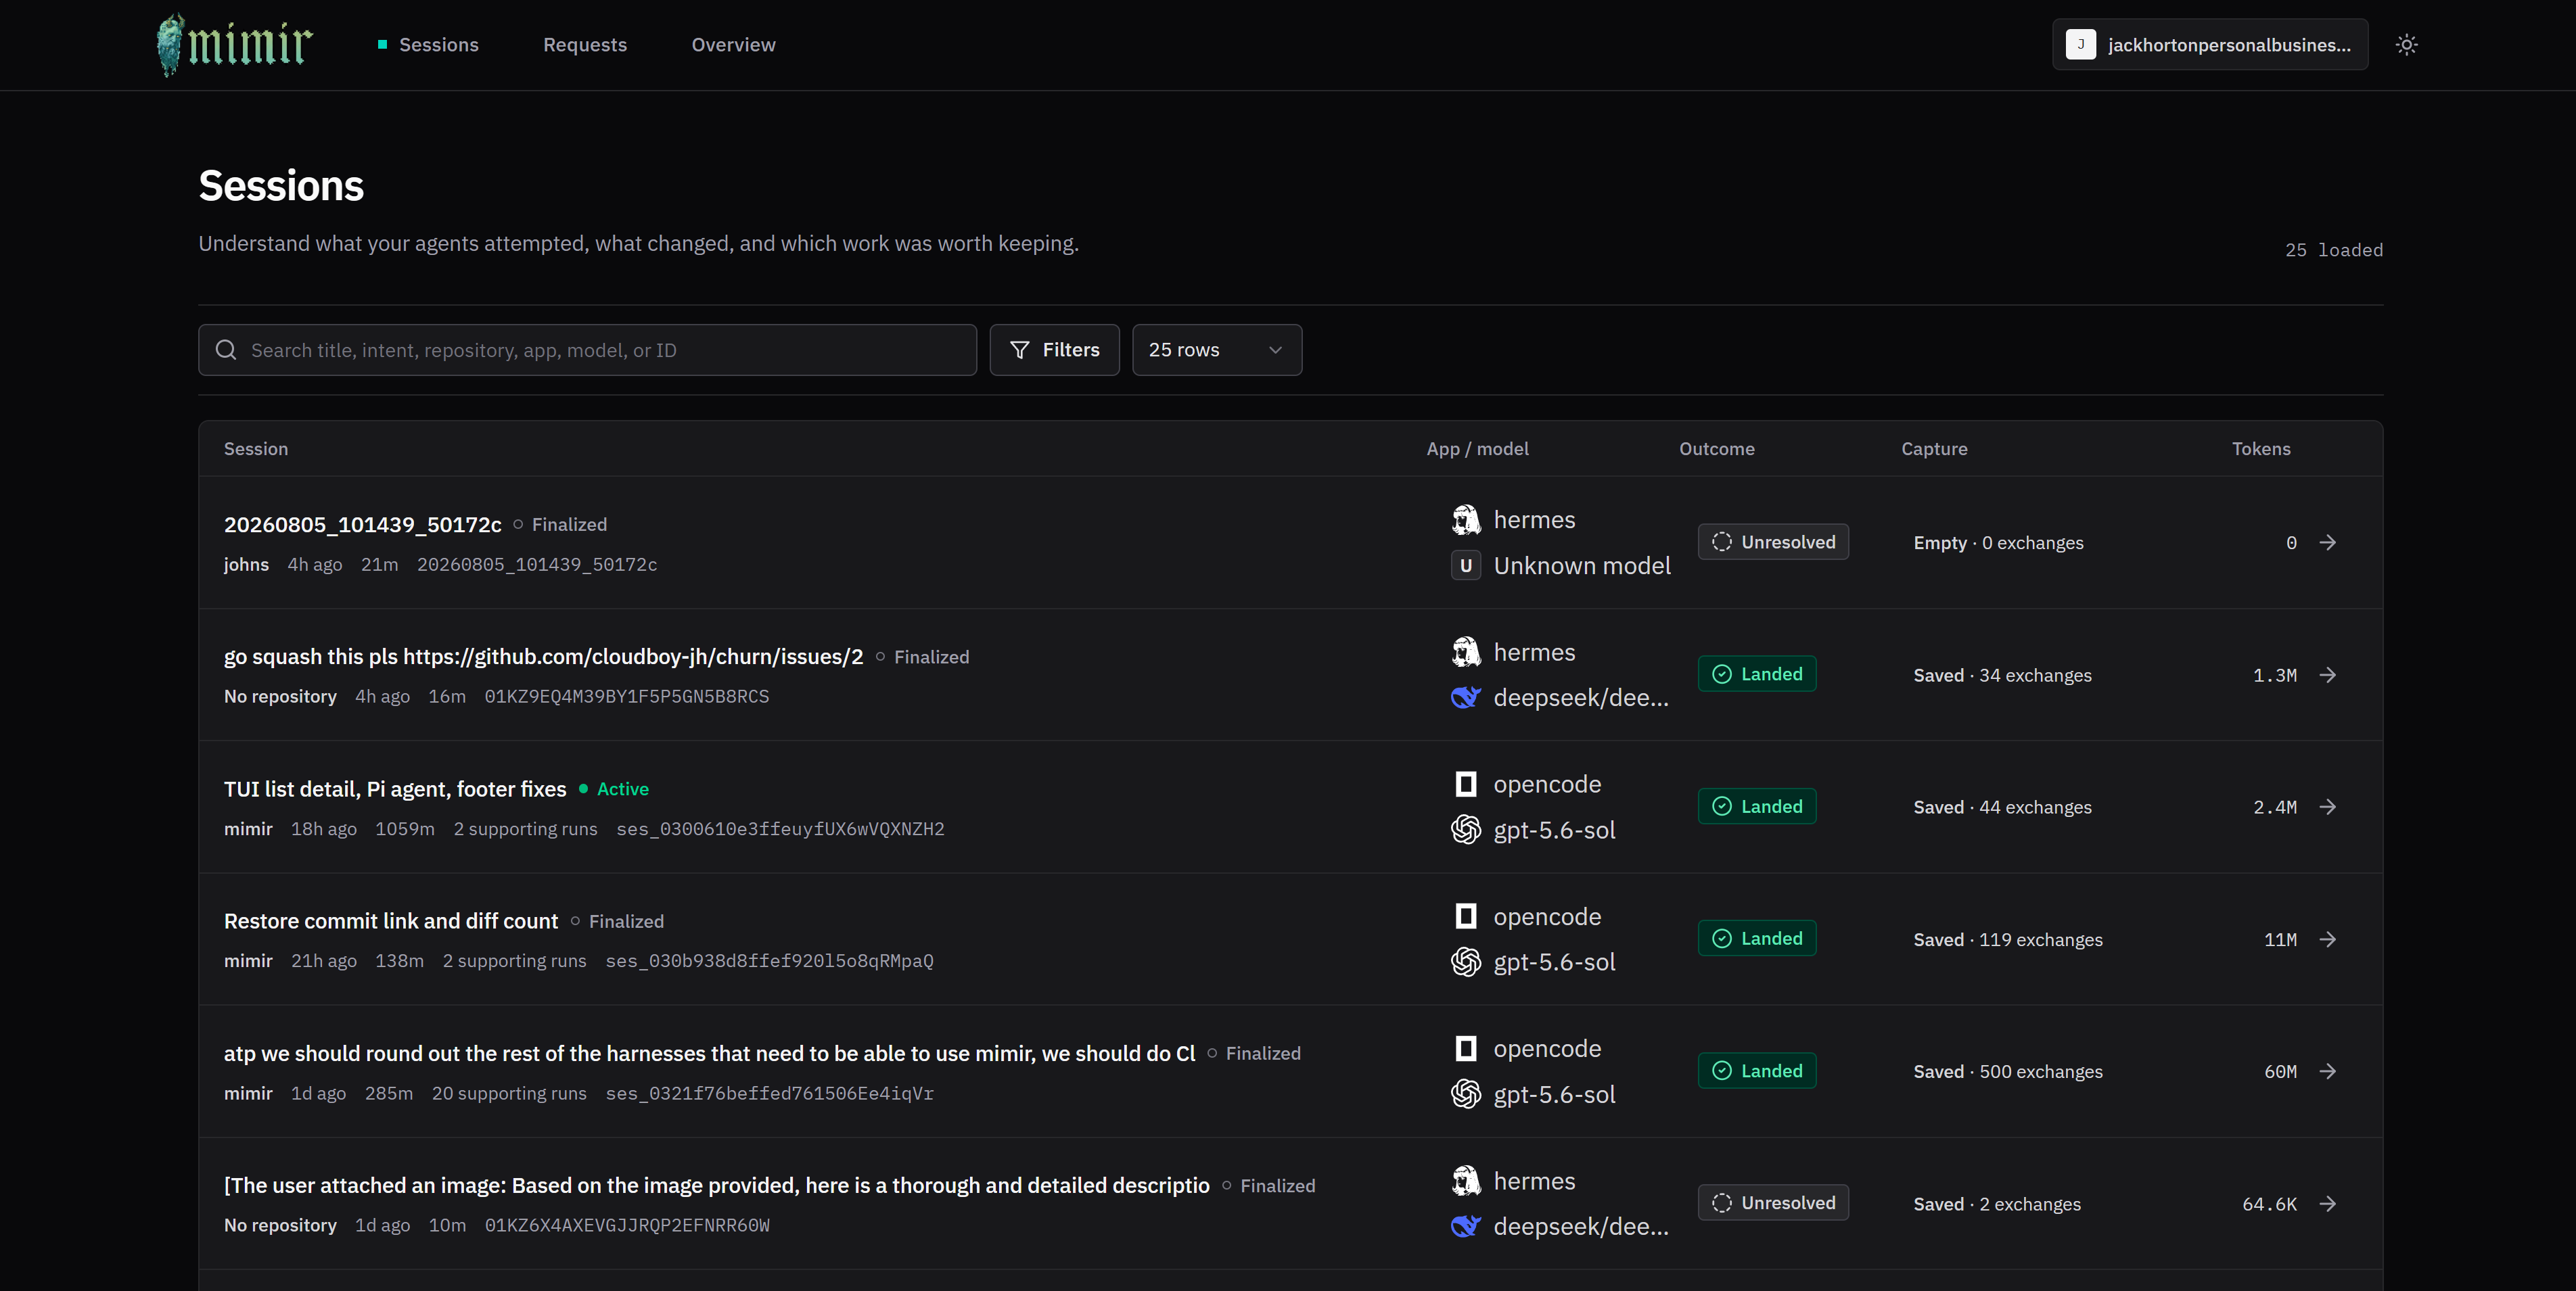This screenshot has width=2576, height=1291.
Task: Click gpt-5.6-sol icon in atp harnesses row
Action: (x=1465, y=1094)
